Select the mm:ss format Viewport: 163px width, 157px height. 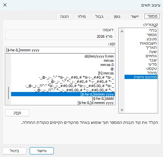[63, 60]
